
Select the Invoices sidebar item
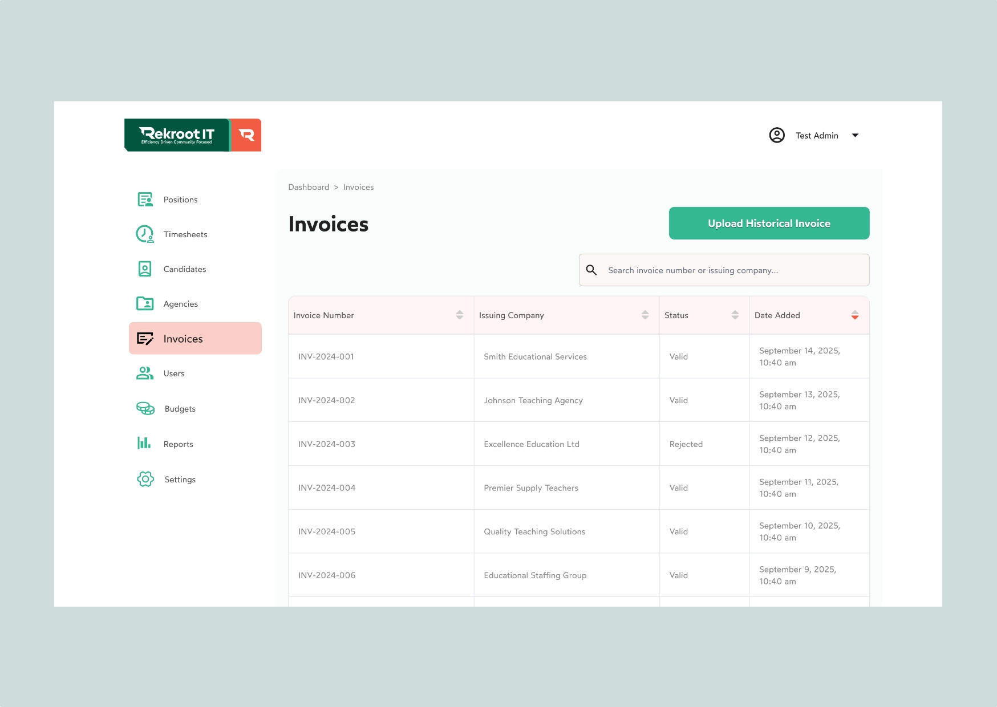click(195, 339)
